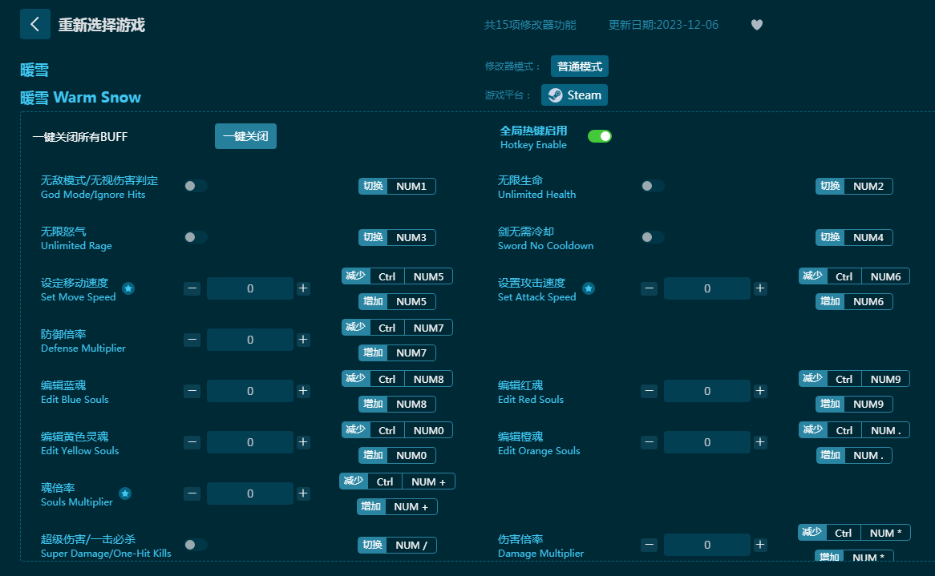Click the 切换 NUM1 hotkey button
This screenshot has height=576, width=935.
(x=397, y=186)
